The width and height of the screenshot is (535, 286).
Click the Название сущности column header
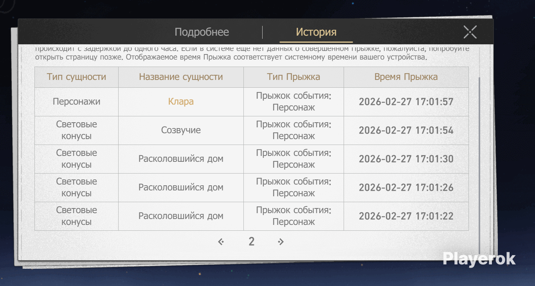(181, 77)
